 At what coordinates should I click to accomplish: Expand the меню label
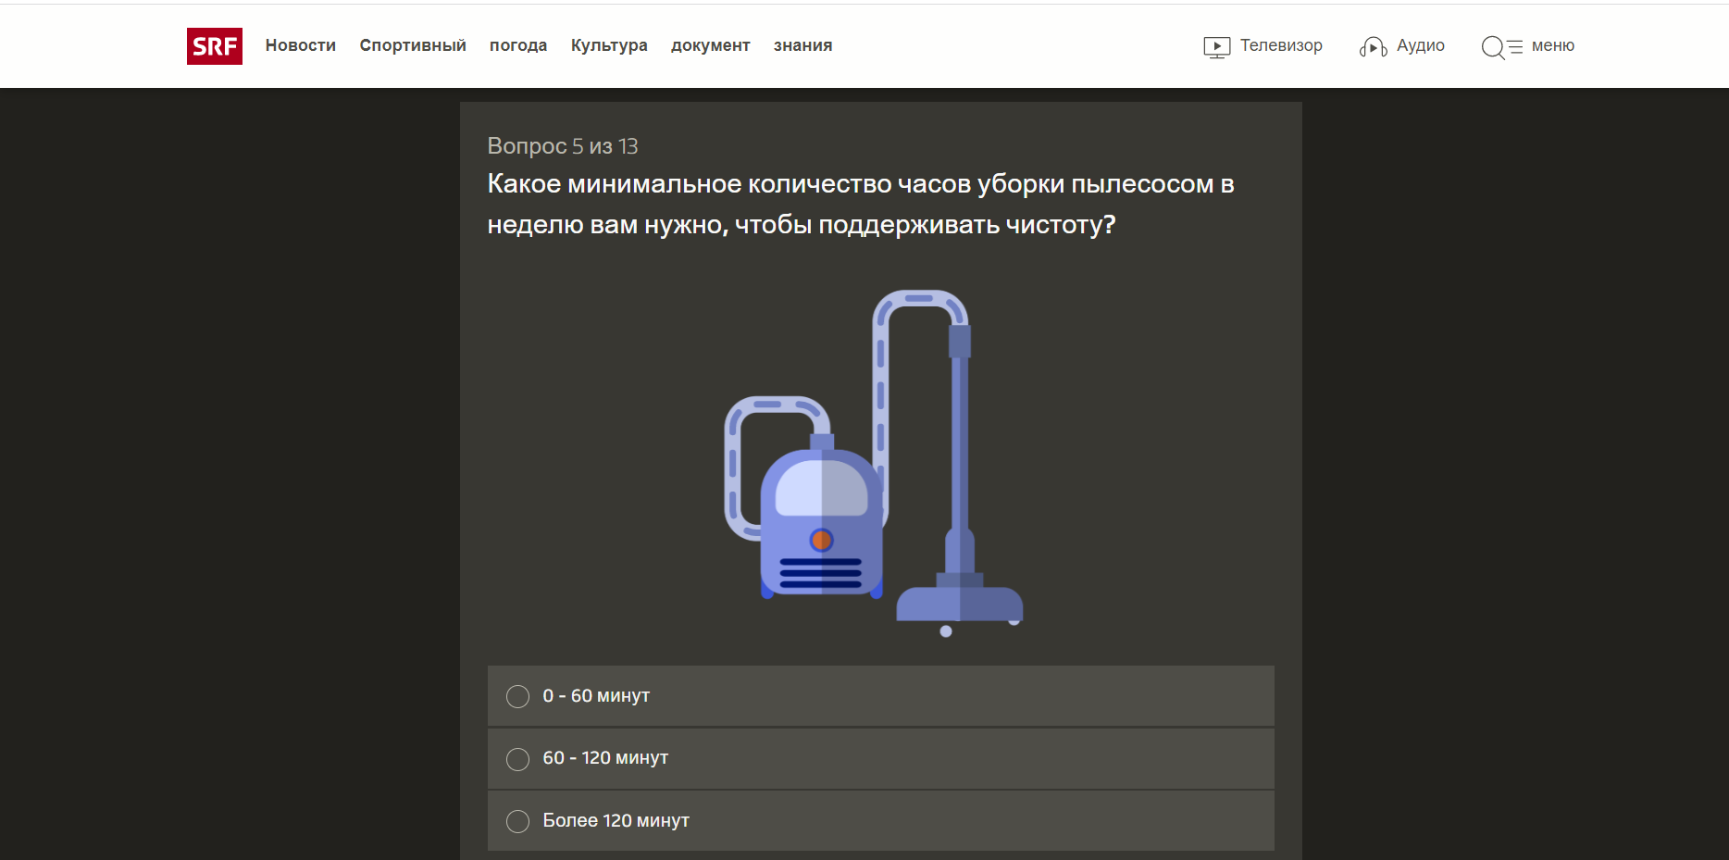(x=1552, y=45)
